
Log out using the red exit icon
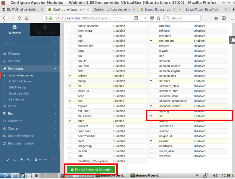tap(52, 159)
